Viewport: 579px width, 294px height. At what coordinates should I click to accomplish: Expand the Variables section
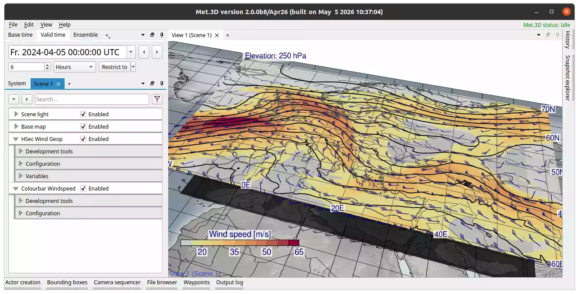pyautogui.click(x=20, y=176)
